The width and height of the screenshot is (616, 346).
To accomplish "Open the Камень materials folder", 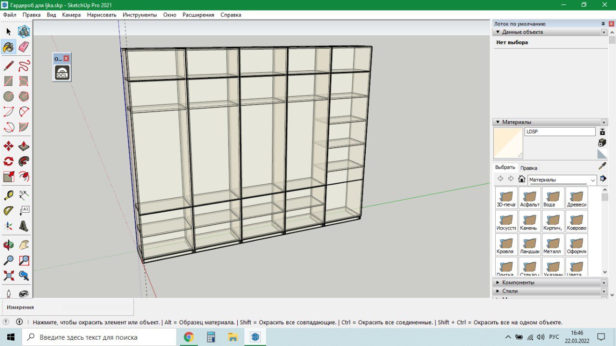I will click(529, 221).
